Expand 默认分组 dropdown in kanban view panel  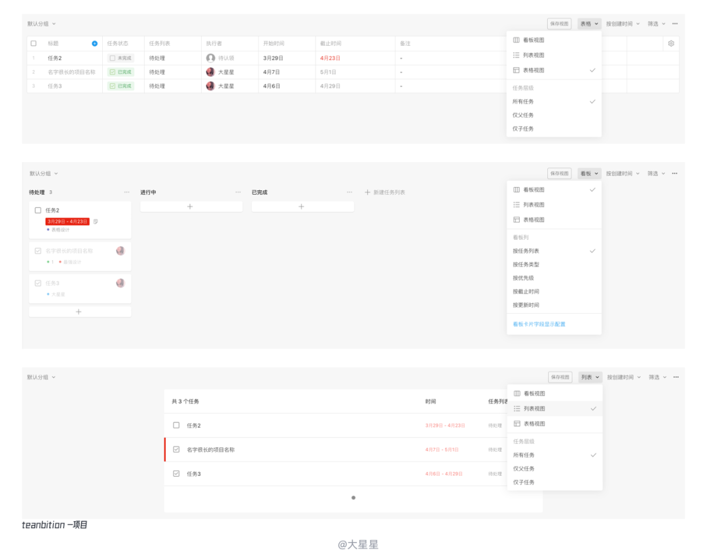[x=44, y=173]
